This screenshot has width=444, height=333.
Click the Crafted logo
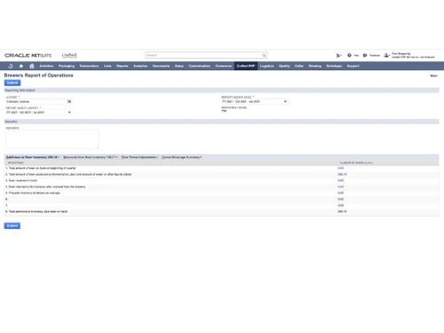coord(69,55)
